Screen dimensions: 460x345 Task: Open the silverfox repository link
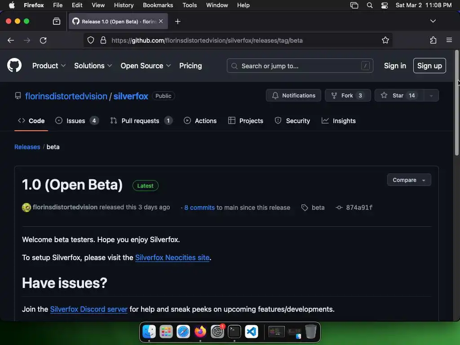pyautogui.click(x=131, y=96)
